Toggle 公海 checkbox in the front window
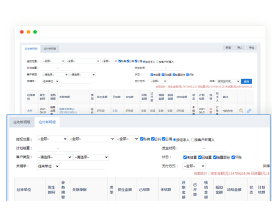This screenshot has width=272, height=211. point(164,139)
